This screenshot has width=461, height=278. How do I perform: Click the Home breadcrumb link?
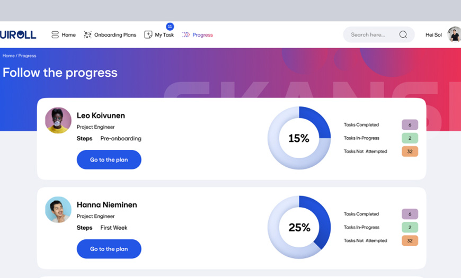tap(8, 56)
